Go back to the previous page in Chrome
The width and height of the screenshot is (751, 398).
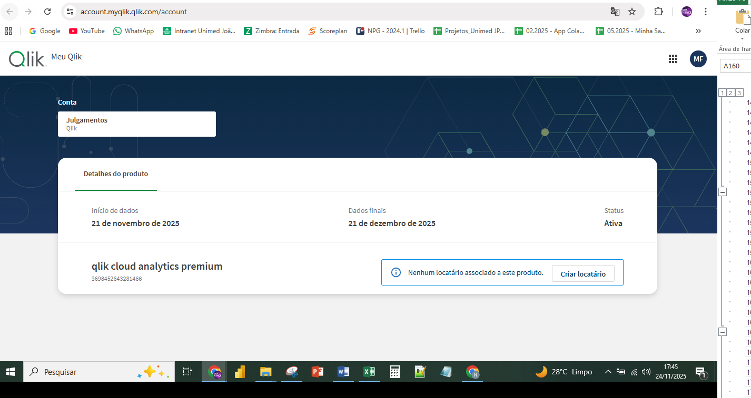[x=10, y=12]
